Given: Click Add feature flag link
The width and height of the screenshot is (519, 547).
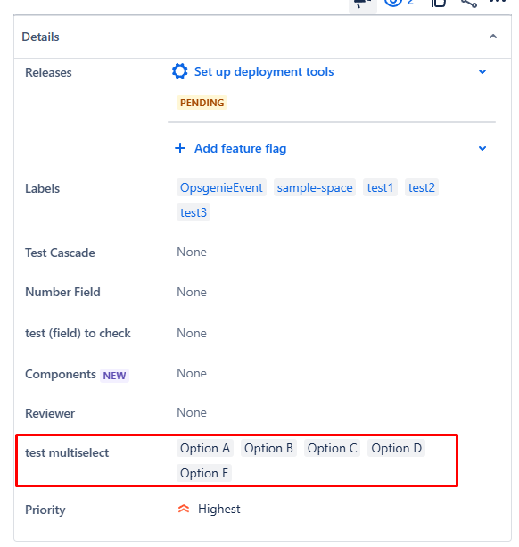Looking at the screenshot, I should tap(241, 149).
